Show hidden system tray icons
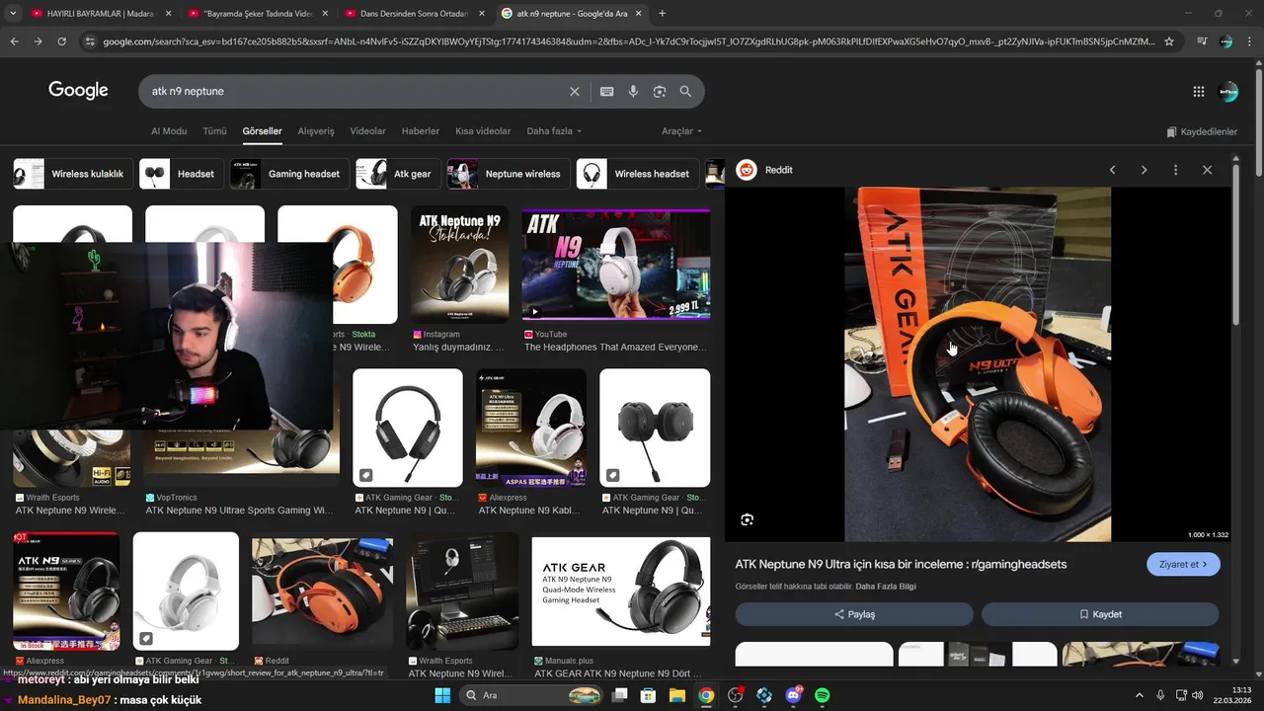1264x711 pixels. [1139, 695]
